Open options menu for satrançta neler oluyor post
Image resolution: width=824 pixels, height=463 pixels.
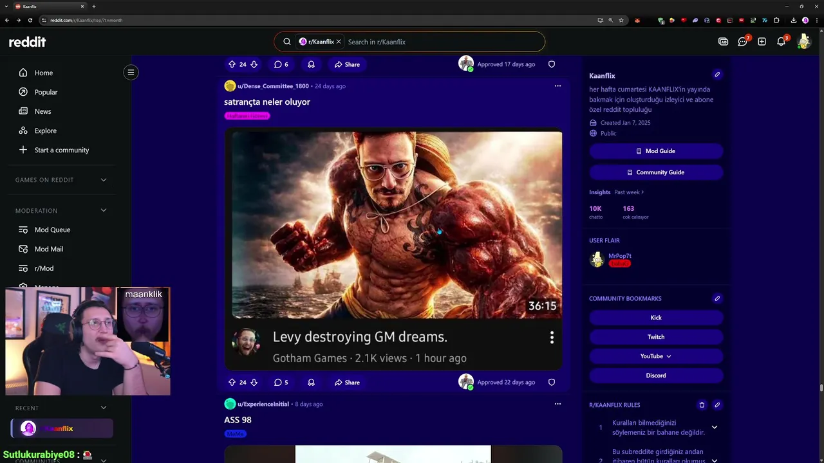click(557, 86)
